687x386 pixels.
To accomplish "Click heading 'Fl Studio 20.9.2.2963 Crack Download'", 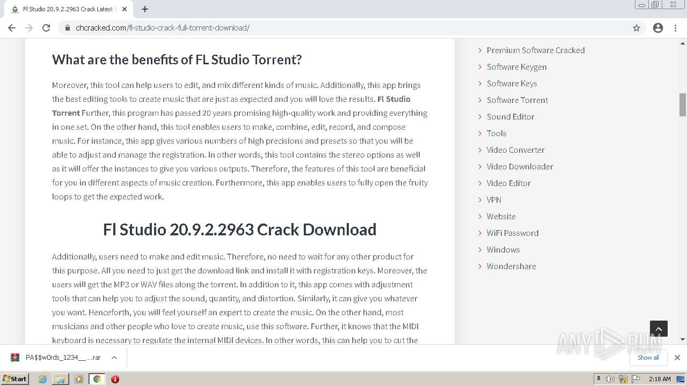I will click(239, 229).
